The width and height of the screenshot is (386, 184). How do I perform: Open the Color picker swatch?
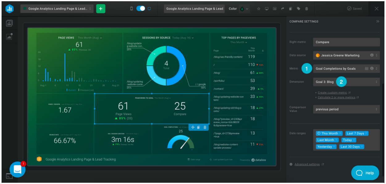(244, 9)
